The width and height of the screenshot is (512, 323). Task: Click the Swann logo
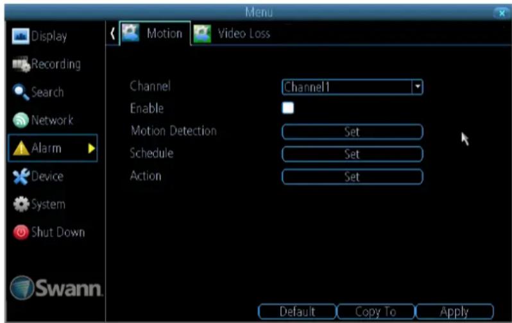coord(56,288)
